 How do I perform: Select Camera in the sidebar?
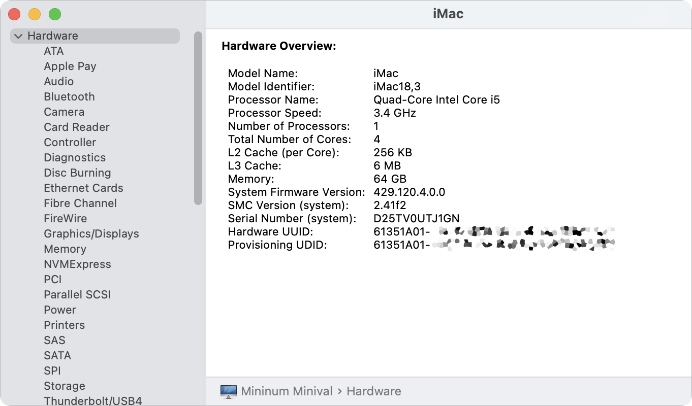[x=64, y=112]
